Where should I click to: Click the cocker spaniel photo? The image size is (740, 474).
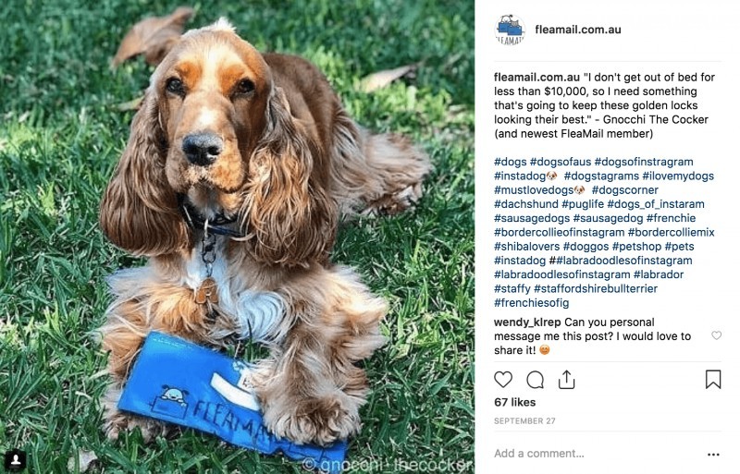(237, 237)
